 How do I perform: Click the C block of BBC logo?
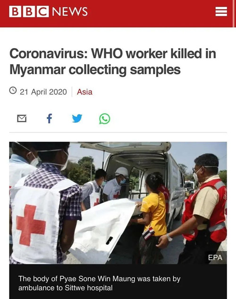click(43, 11)
